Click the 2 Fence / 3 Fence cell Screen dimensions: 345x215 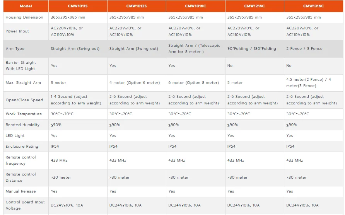(x=304, y=49)
